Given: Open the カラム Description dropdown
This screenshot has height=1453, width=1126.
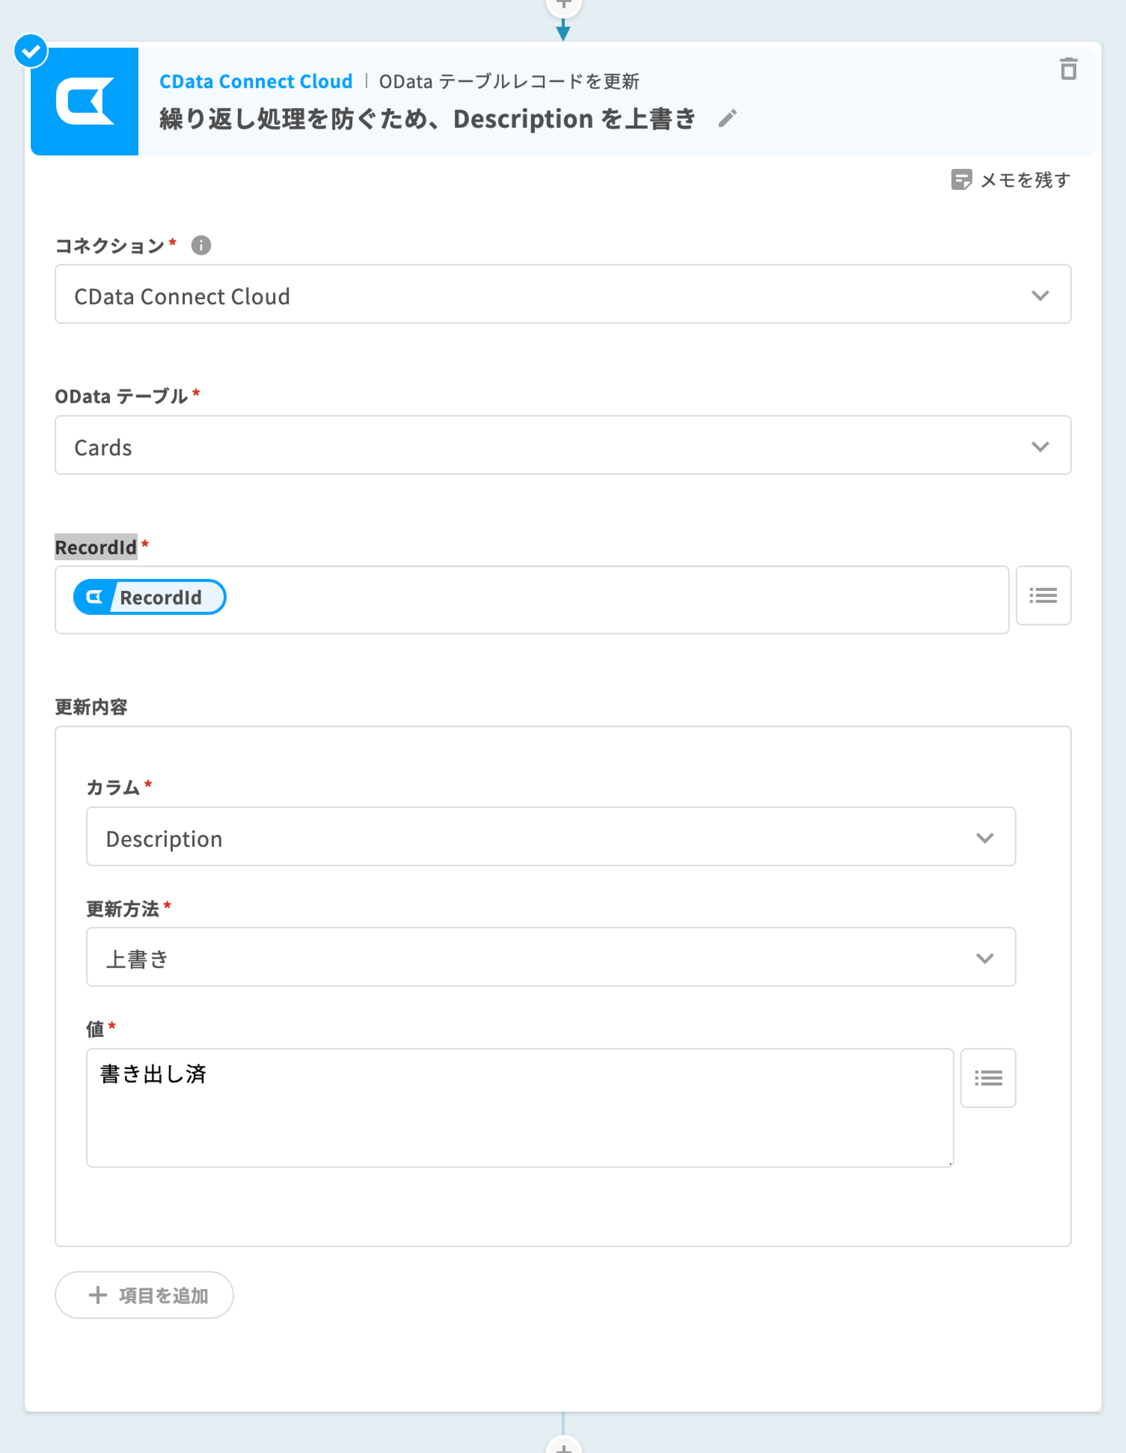Looking at the screenshot, I should (550, 837).
